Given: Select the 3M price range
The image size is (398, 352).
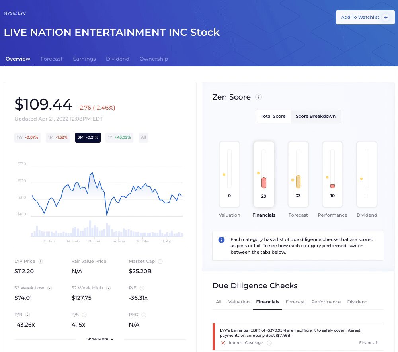Looking at the screenshot, I should [x=88, y=137].
